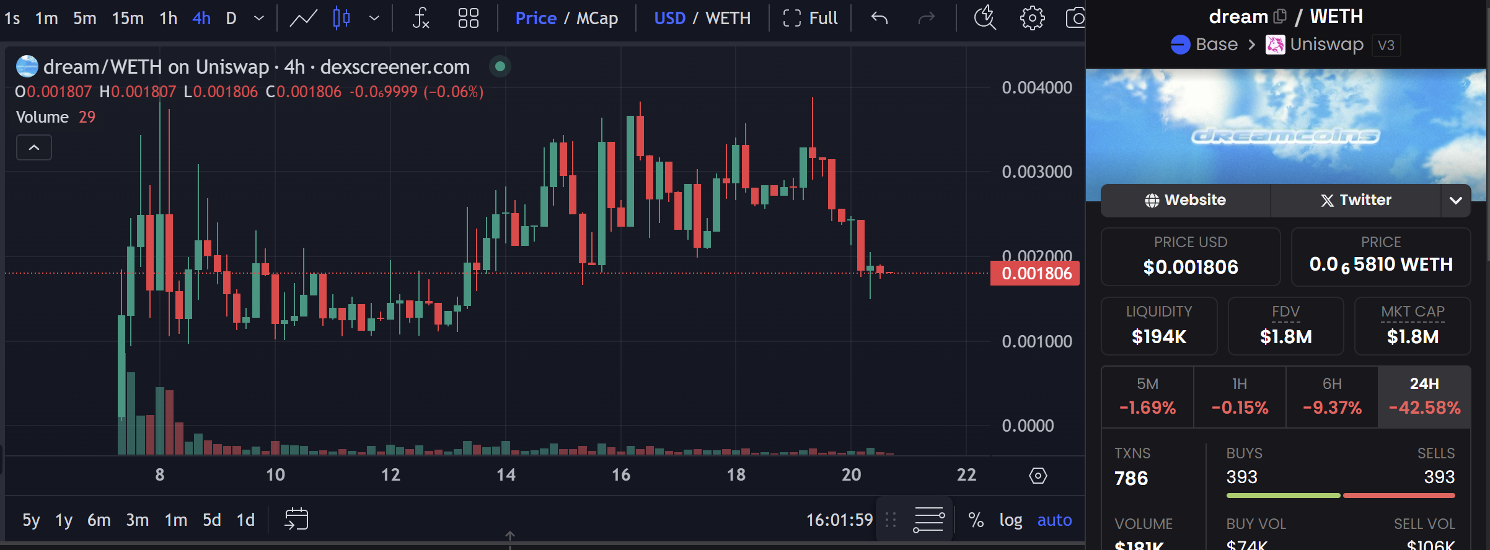Switch to the 6H stats tab
The height and width of the screenshot is (550, 1490).
pyautogui.click(x=1332, y=396)
